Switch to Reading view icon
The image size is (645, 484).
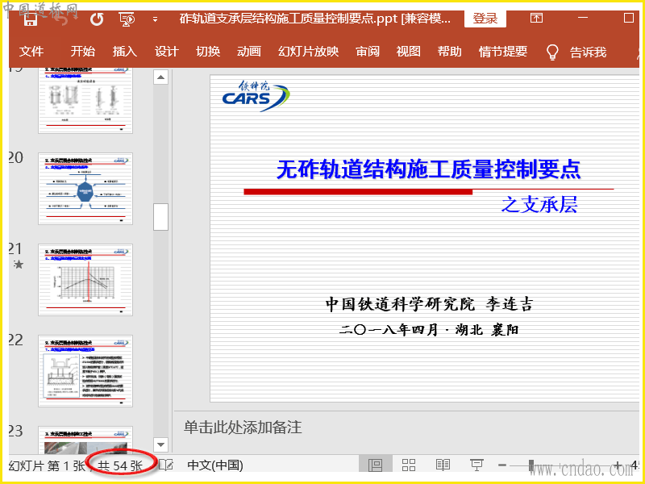(443, 465)
